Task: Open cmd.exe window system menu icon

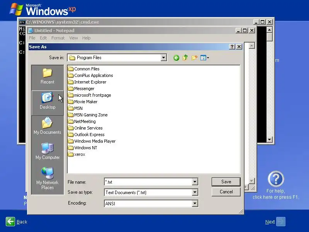Action: point(22,22)
